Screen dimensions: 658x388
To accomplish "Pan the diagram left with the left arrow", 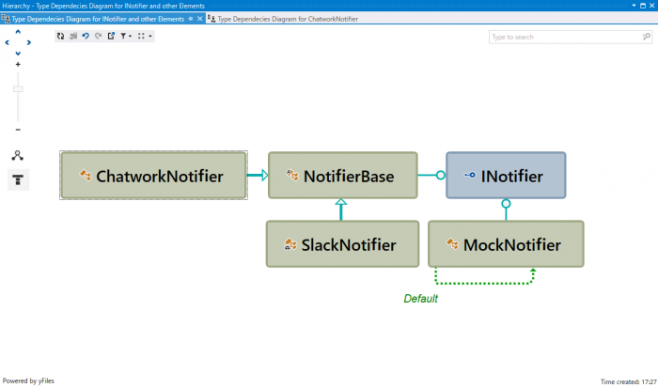I will coord(8,42).
